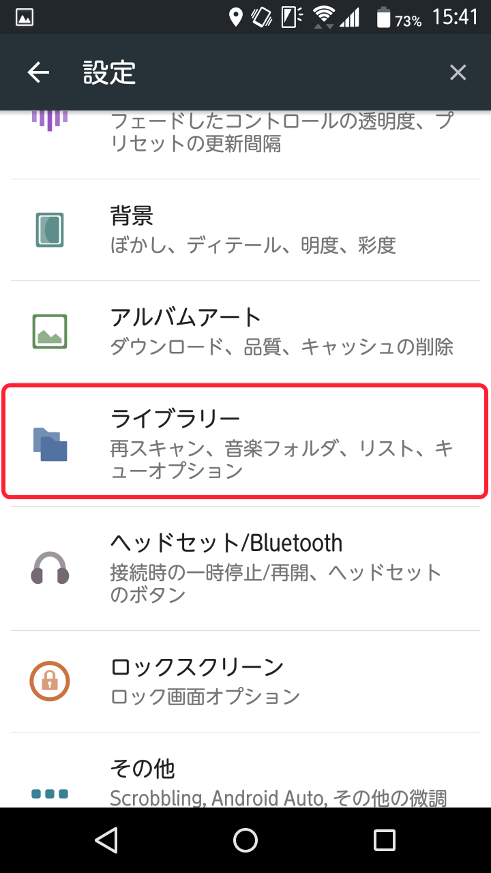Tap the album art picture icon
The image size is (491, 873).
pos(50,331)
